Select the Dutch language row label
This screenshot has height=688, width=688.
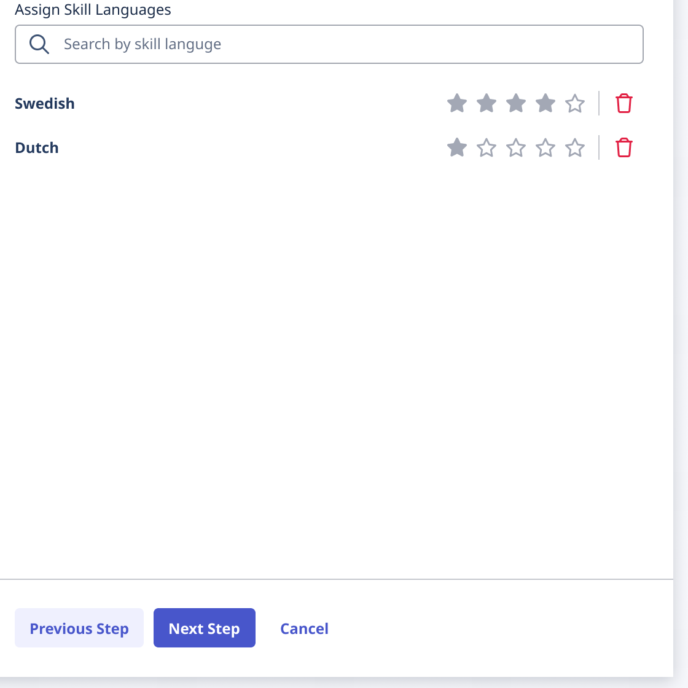tap(37, 148)
